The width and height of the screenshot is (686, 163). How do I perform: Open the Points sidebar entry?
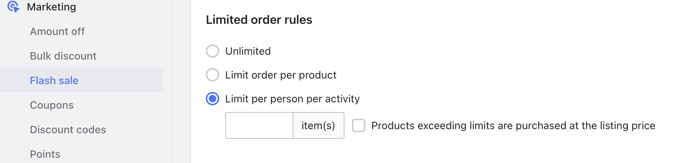click(x=45, y=154)
